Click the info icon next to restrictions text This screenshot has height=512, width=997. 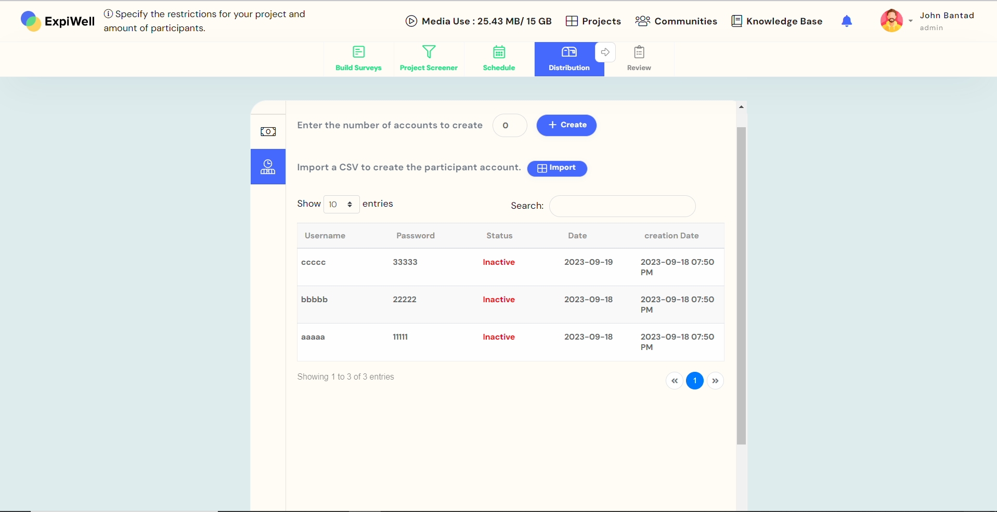pos(108,14)
